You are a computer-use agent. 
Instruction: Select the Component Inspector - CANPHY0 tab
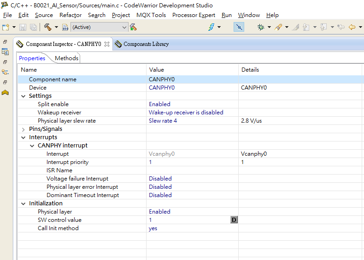(x=63, y=44)
